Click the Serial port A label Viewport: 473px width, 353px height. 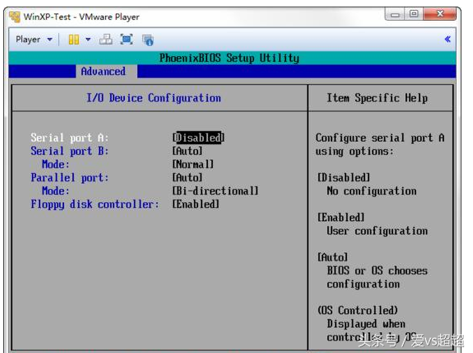point(69,137)
